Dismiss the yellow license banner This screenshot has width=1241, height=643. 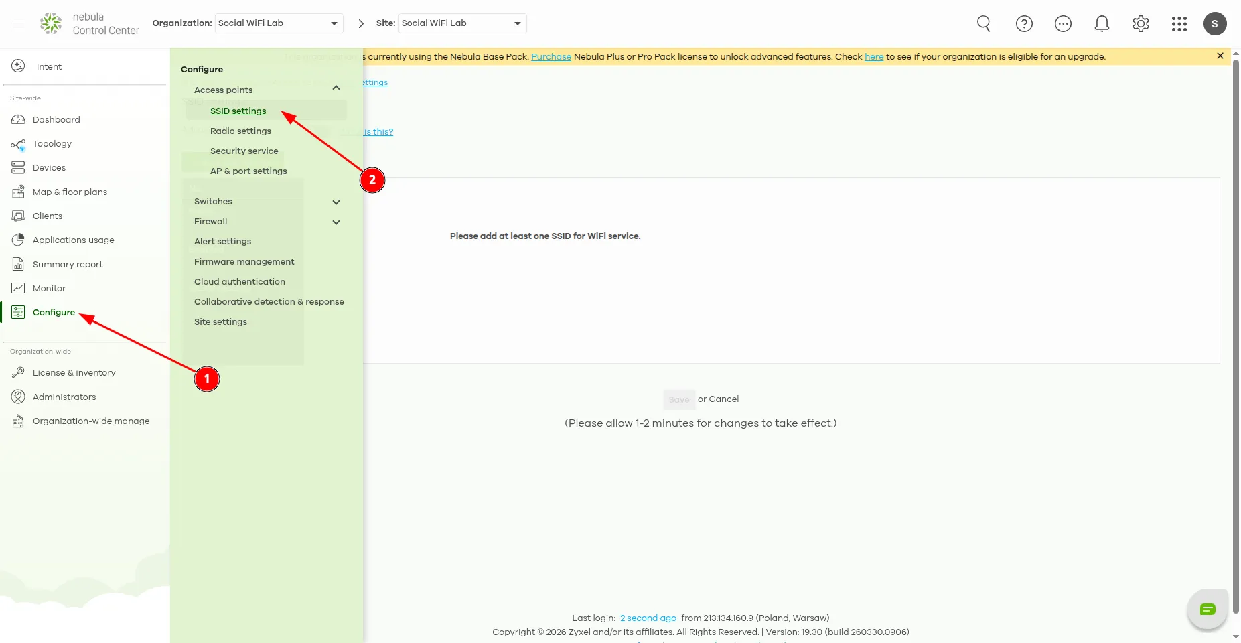click(x=1220, y=56)
